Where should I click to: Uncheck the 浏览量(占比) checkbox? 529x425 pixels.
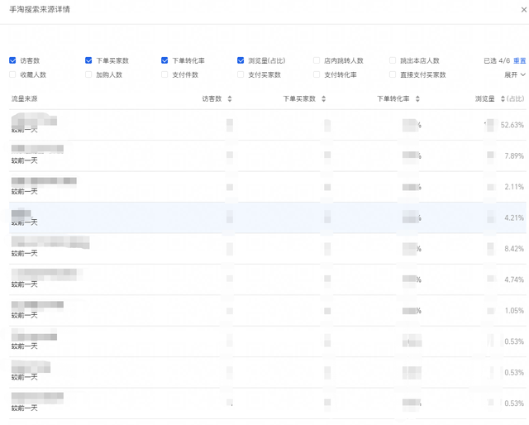click(241, 60)
